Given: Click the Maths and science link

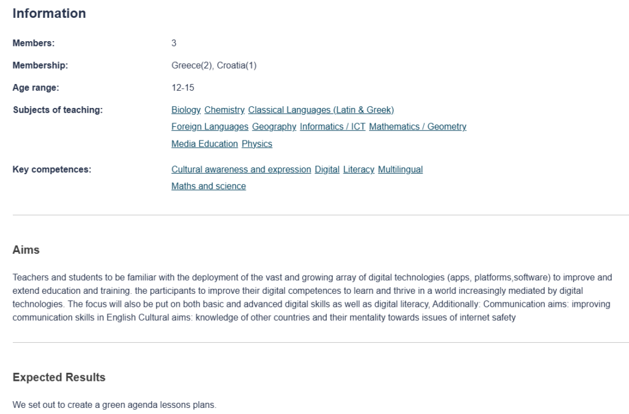Looking at the screenshot, I should coord(208,186).
